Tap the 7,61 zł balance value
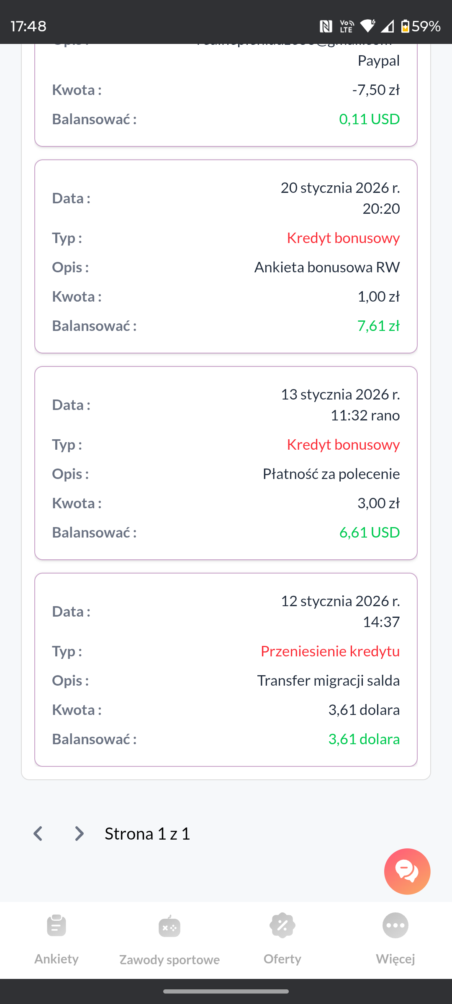This screenshot has width=452, height=1004. click(378, 326)
